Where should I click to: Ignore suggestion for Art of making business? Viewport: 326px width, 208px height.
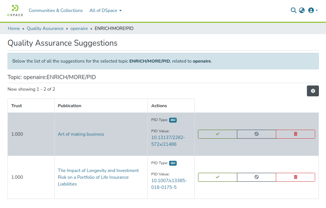tap(256, 134)
